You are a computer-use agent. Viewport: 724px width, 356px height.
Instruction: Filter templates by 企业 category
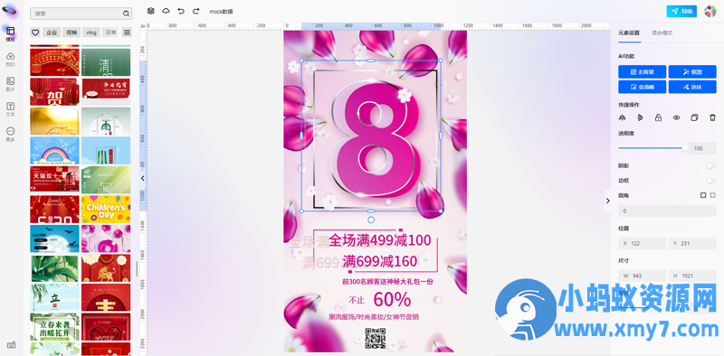pyautogui.click(x=52, y=33)
